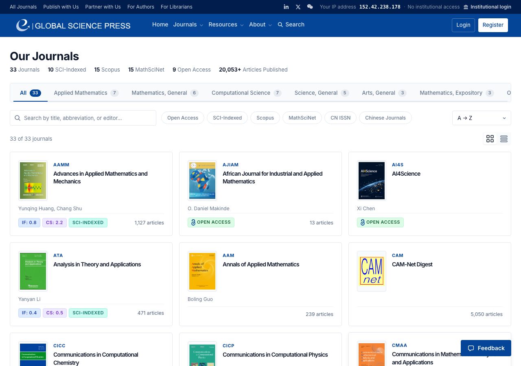Screen dimensions: 521x366
Task: Open the X (Twitter) icon
Action: [298, 7]
